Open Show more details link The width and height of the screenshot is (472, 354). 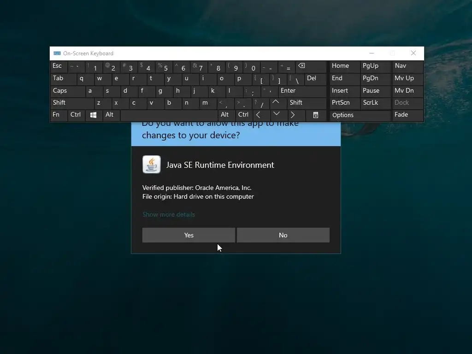(169, 215)
